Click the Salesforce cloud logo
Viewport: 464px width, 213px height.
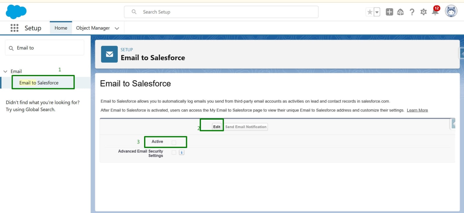tap(16, 12)
